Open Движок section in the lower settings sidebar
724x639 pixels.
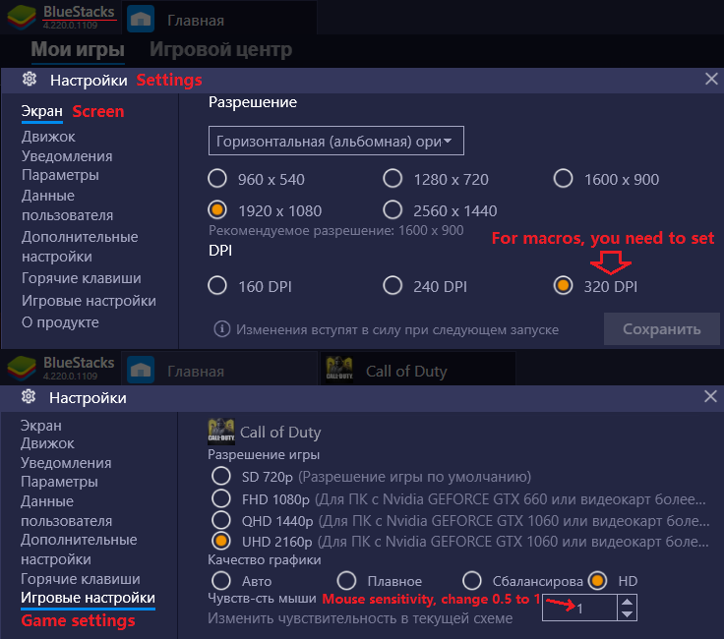[x=47, y=443]
